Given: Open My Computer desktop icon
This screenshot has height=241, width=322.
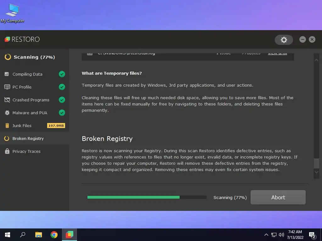Looking at the screenshot, I should point(12,13).
